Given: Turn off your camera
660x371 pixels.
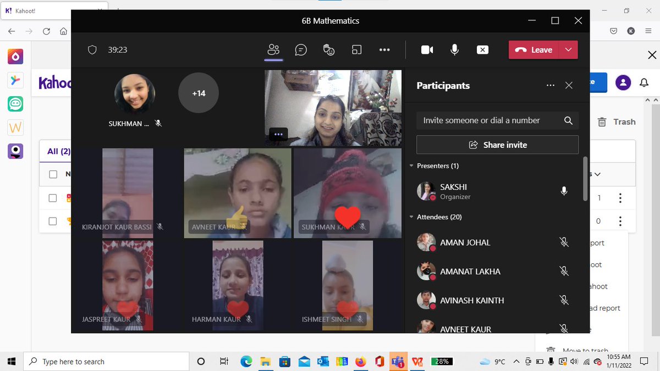Looking at the screenshot, I should pyautogui.click(x=427, y=49).
